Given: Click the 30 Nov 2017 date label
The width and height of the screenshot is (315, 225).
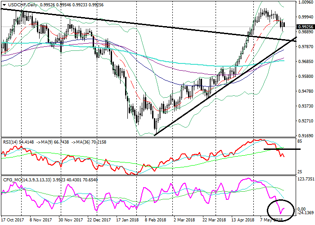Looking at the screenshot, I should 71,220.
